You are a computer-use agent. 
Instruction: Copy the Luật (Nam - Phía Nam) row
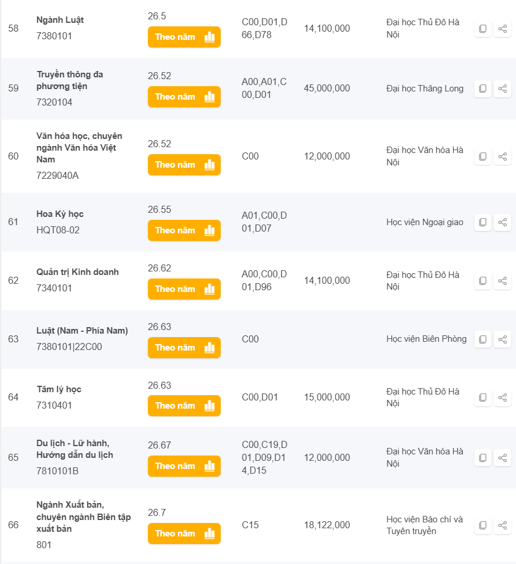[x=483, y=339]
